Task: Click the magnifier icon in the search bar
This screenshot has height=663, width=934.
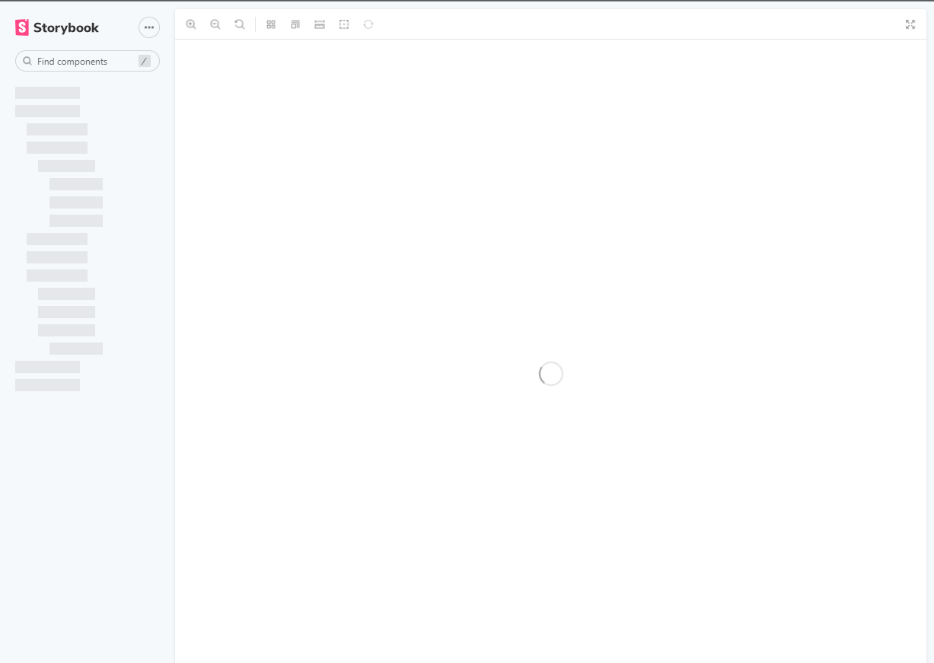Action: point(28,60)
